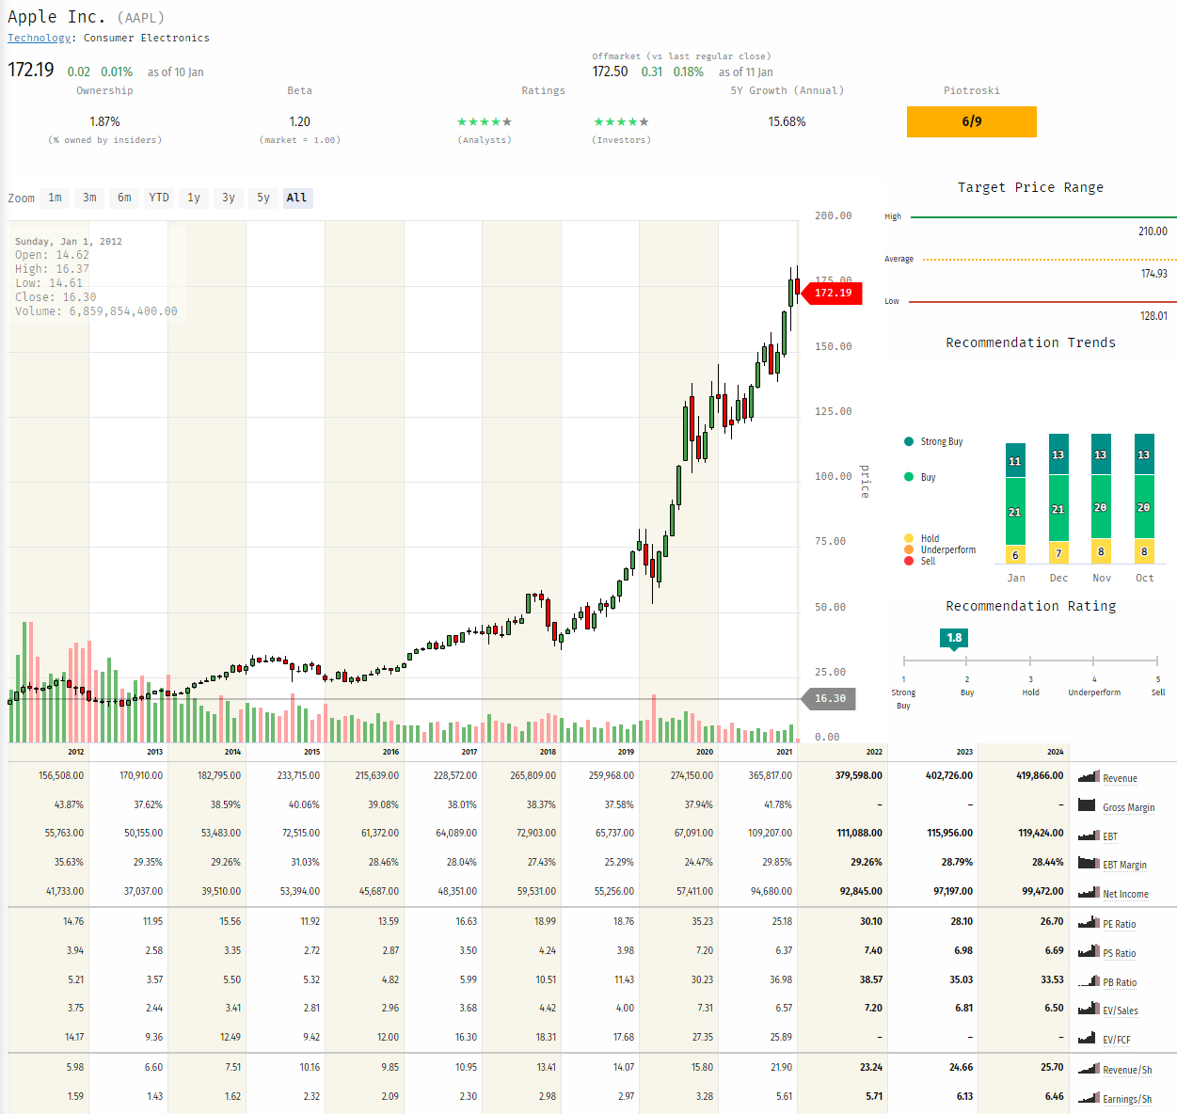Click the analysts star rating
Image resolution: width=1177 pixels, height=1114 pixels.
(485, 121)
